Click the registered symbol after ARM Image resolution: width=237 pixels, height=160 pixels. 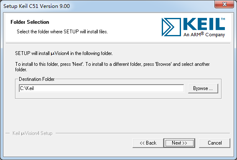(x=202, y=33)
